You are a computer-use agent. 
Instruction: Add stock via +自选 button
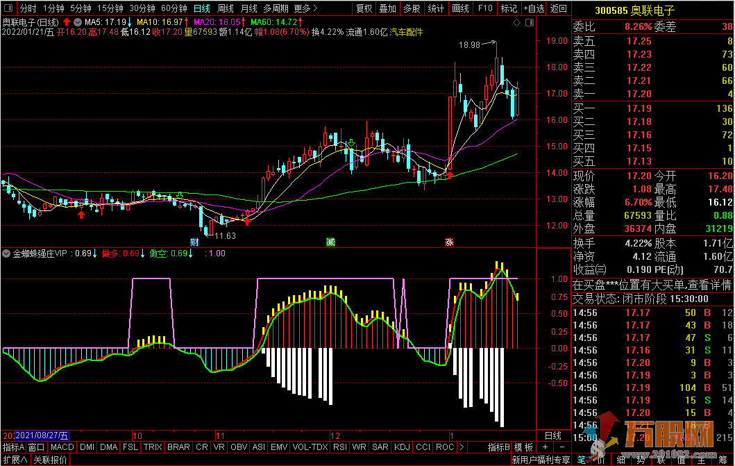click(x=534, y=8)
